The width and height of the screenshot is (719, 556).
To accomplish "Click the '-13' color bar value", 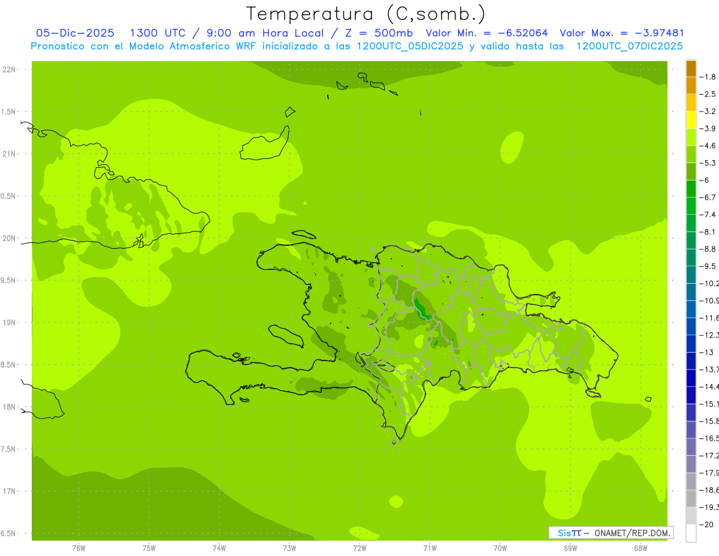I will tap(706, 352).
